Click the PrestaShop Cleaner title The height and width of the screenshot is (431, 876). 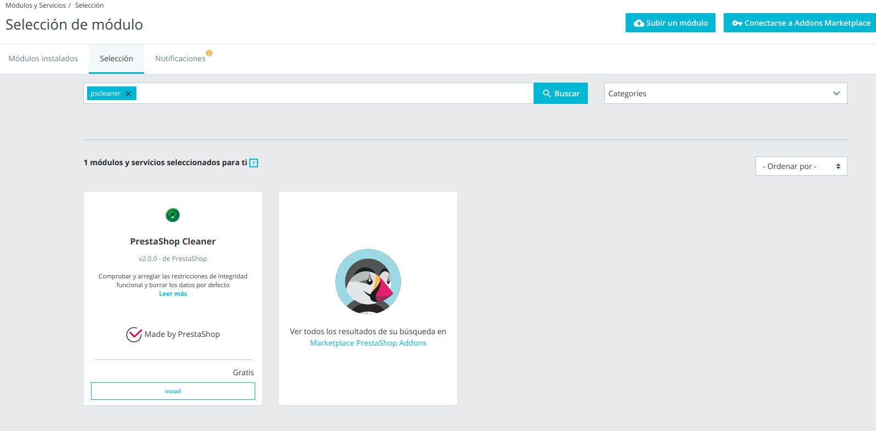pos(173,241)
